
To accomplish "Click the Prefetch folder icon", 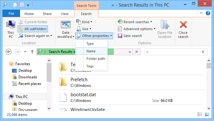I will tap(63, 82).
